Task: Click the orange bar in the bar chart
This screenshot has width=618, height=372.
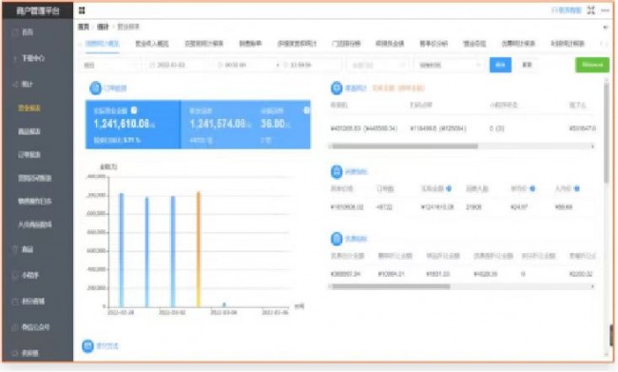Action: 199,249
